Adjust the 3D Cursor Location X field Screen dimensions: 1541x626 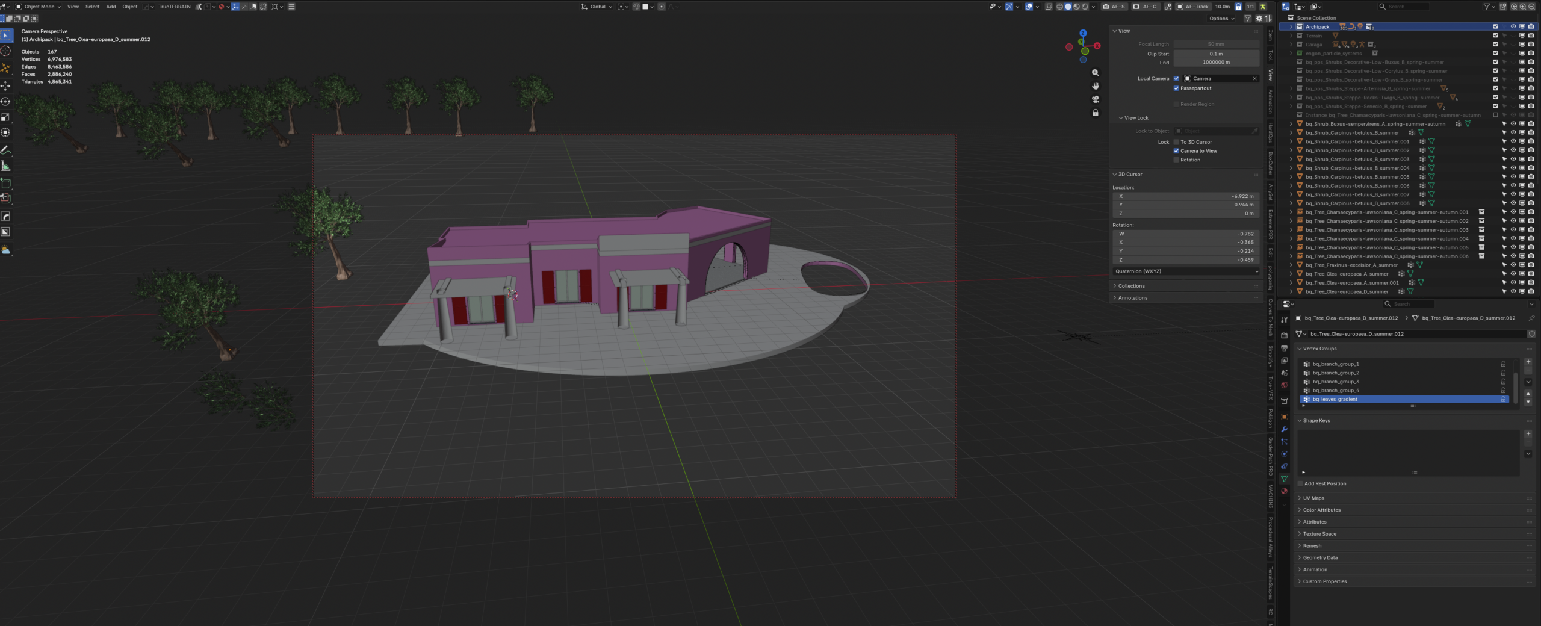click(1186, 196)
